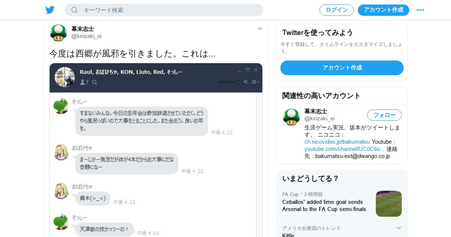The width and height of the screenshot is (451, 237).
Task: Click chat window vertical scrollbar
Action: point(259,165)
